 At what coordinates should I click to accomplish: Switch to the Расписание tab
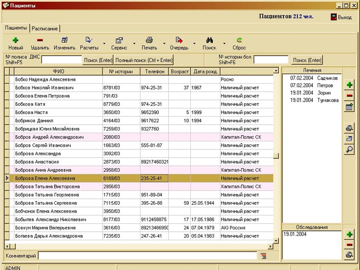point(45,29)
